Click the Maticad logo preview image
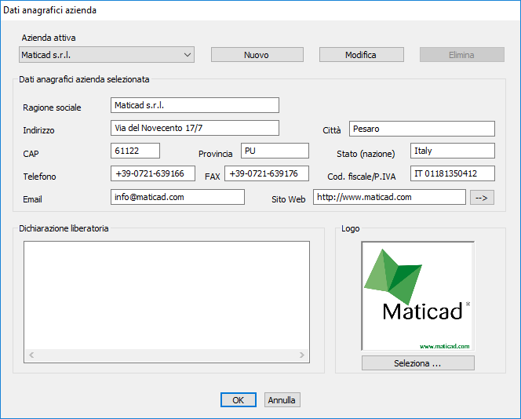Viewport: 521px width, 419px height. [418, 296]
